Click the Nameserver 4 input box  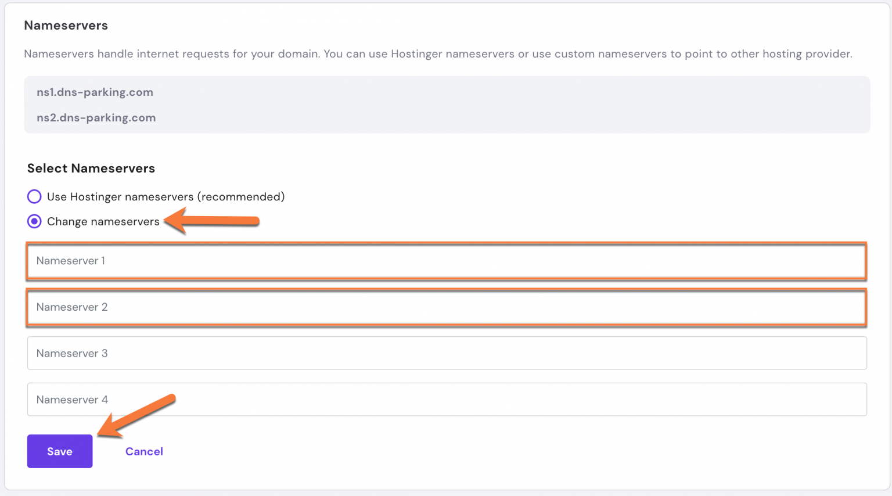tap(232, 399)
